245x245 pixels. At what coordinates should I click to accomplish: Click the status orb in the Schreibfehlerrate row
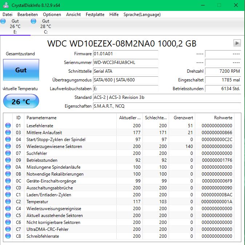click(x=8, y=236)
